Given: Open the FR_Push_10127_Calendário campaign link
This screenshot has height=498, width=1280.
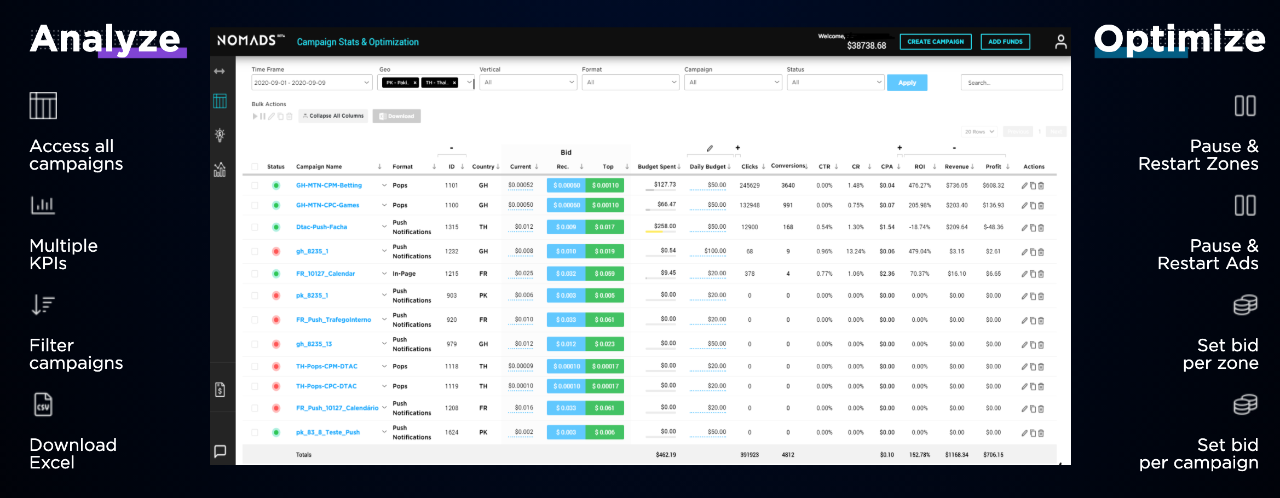Looking at the screenshot, I should click(337, 408).
